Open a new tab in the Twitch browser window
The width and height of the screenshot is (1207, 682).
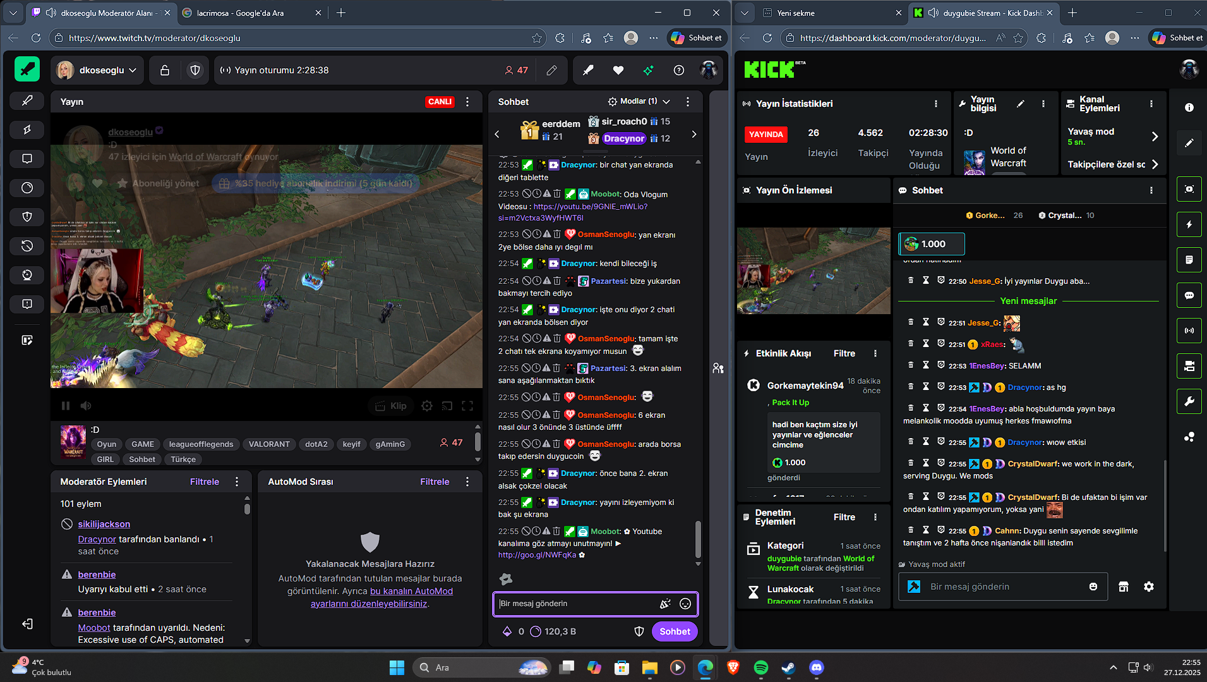341,13
